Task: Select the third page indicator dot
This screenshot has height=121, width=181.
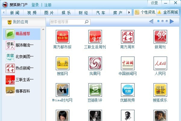Action: coord(167,21)
